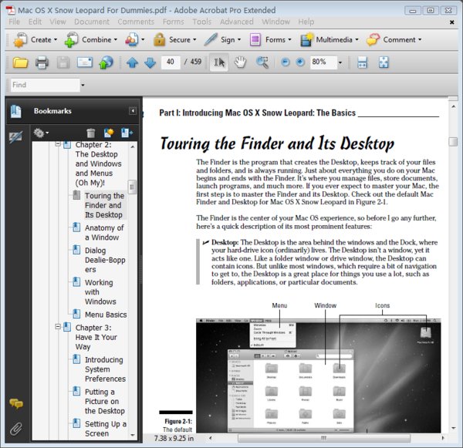The image size is (463, 448).
Task: Open bookmark options gear menu
Action: pyautogui.click(x=40, y=133)
